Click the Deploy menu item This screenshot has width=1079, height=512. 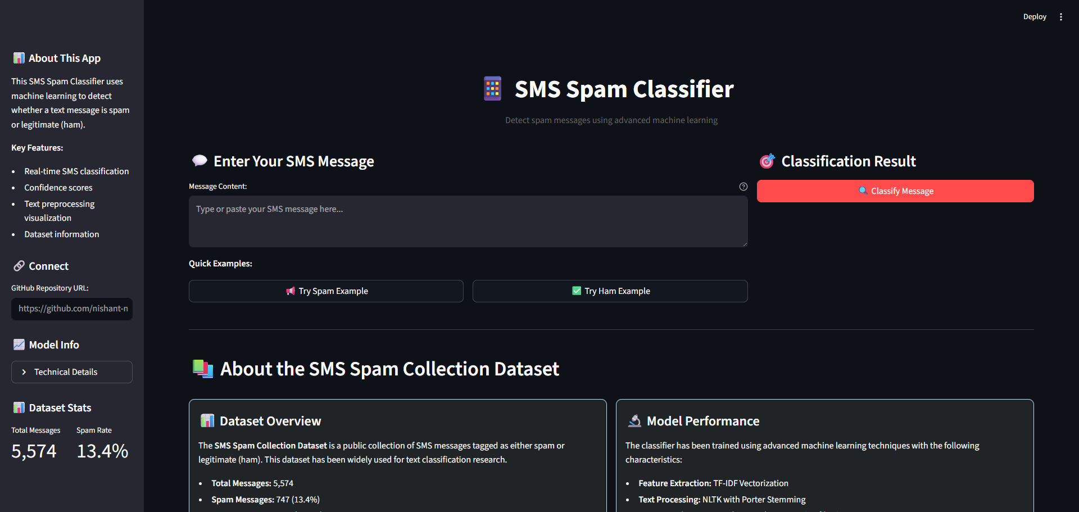(x=1035, y=16)
